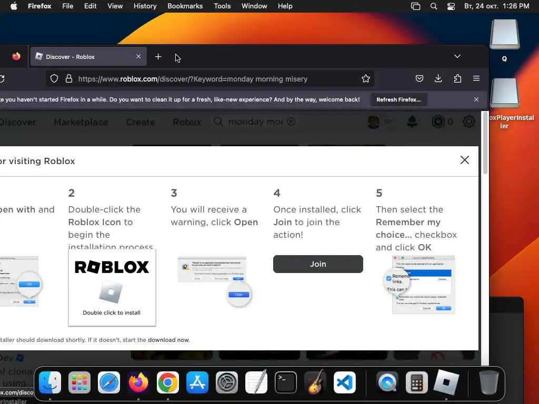
Task: Open Calculator from the Dock
Action: tap(417, 382)
